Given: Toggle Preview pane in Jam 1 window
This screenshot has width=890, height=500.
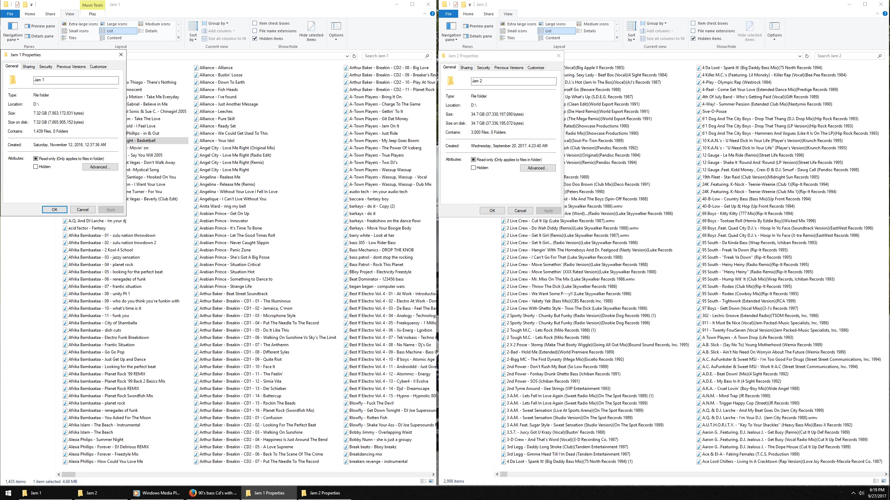Looking at the screenshot, I should coord(40,26).
